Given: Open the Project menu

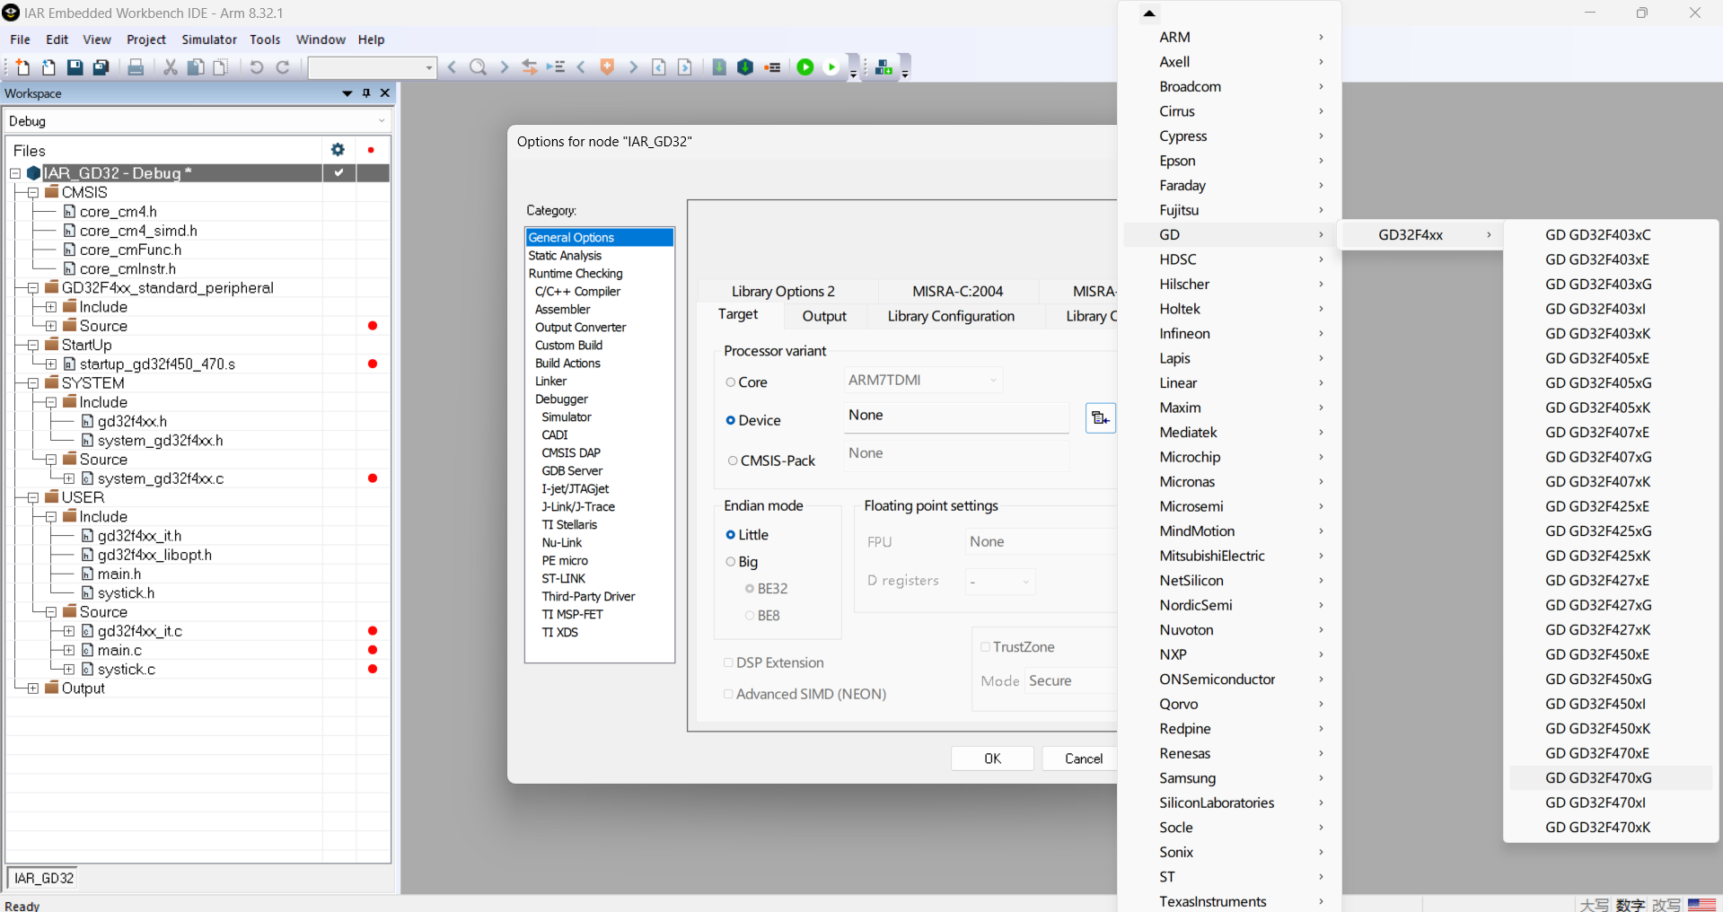Looking at the screenshot, I should pos(146,39).
